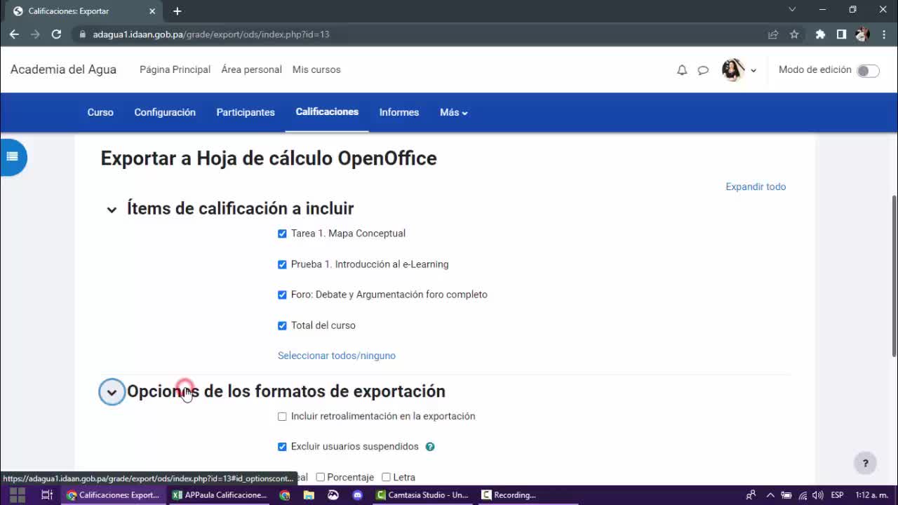Reload the current page
This screenshot has height=505, width=898.
click(x=56, y=34)
